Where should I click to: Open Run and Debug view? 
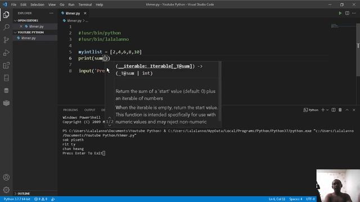point(6,53)
